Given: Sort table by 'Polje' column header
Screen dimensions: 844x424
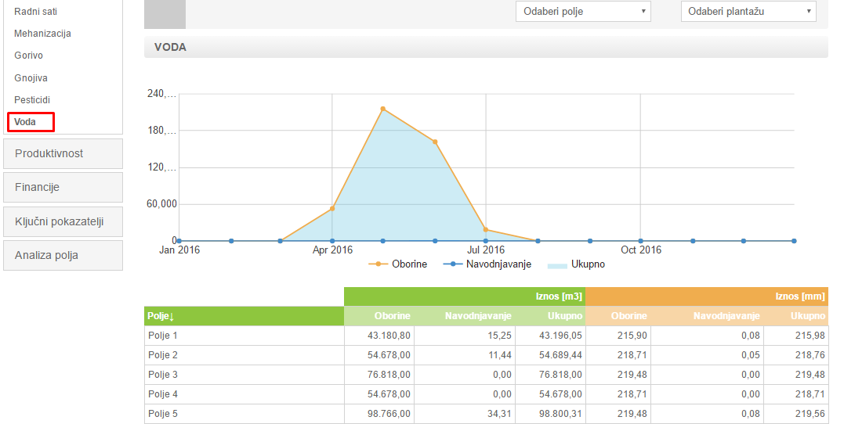Looking at the screenshot, I should tap(161, 316).
